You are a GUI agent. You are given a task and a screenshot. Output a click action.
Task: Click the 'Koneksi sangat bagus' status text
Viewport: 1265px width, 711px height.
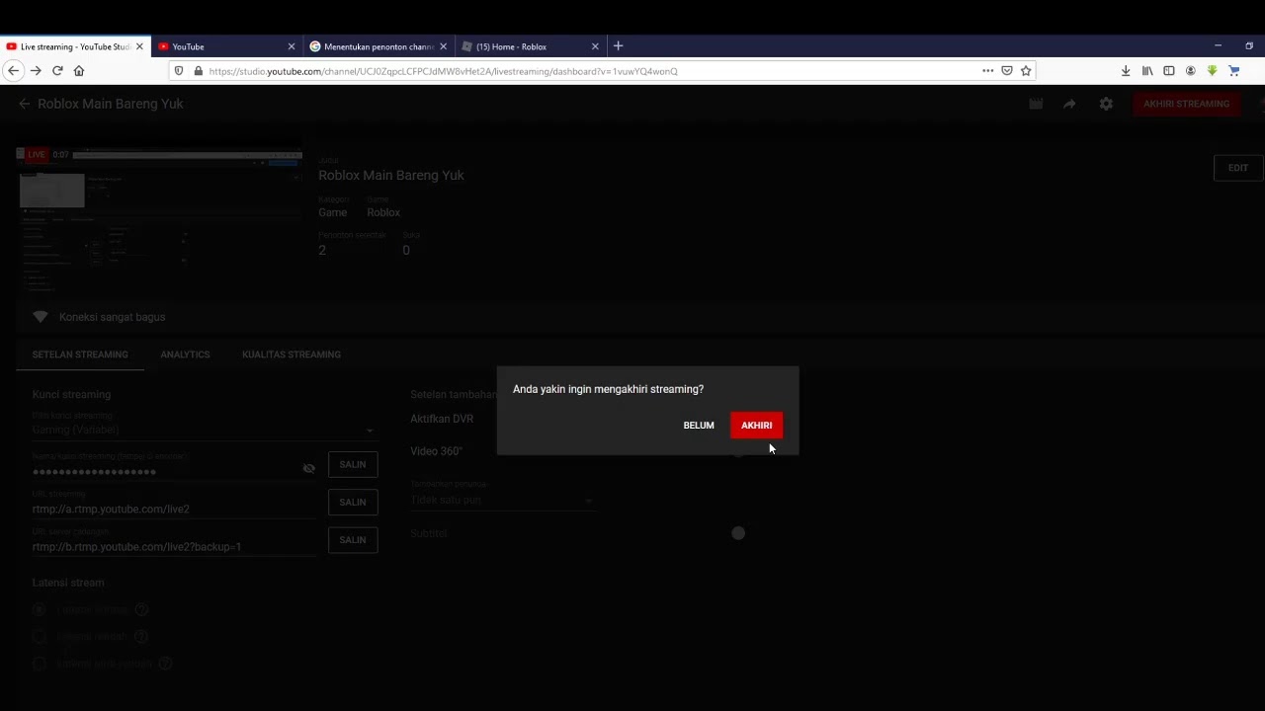click(112, 317)
